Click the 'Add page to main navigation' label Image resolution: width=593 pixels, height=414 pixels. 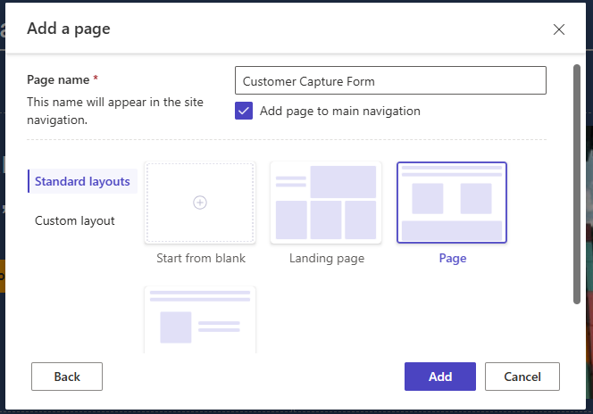(x=339, y=112)
